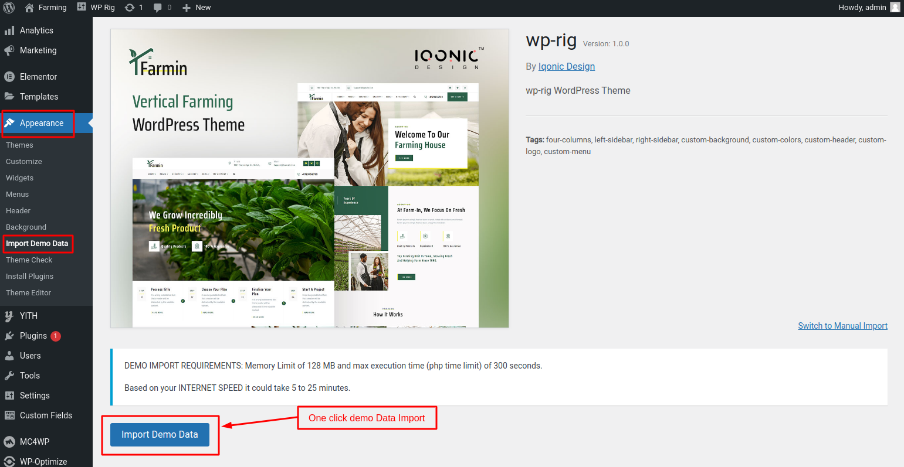Viewport: 904px width, 467px height.
Task: Click the Templates folder icon
Action: (9, 97)
